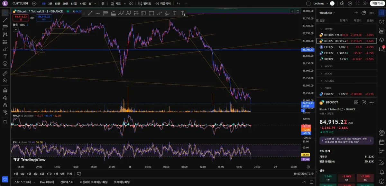Switch to the Pine 에디터 tab

[x=47, y=182]
